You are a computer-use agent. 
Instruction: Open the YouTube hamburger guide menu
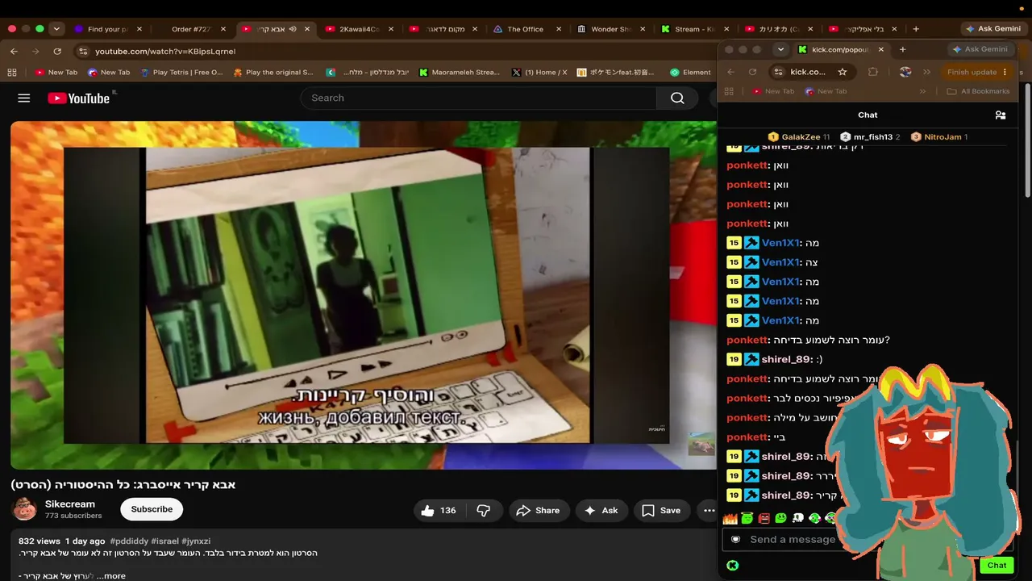click(23, 98)
